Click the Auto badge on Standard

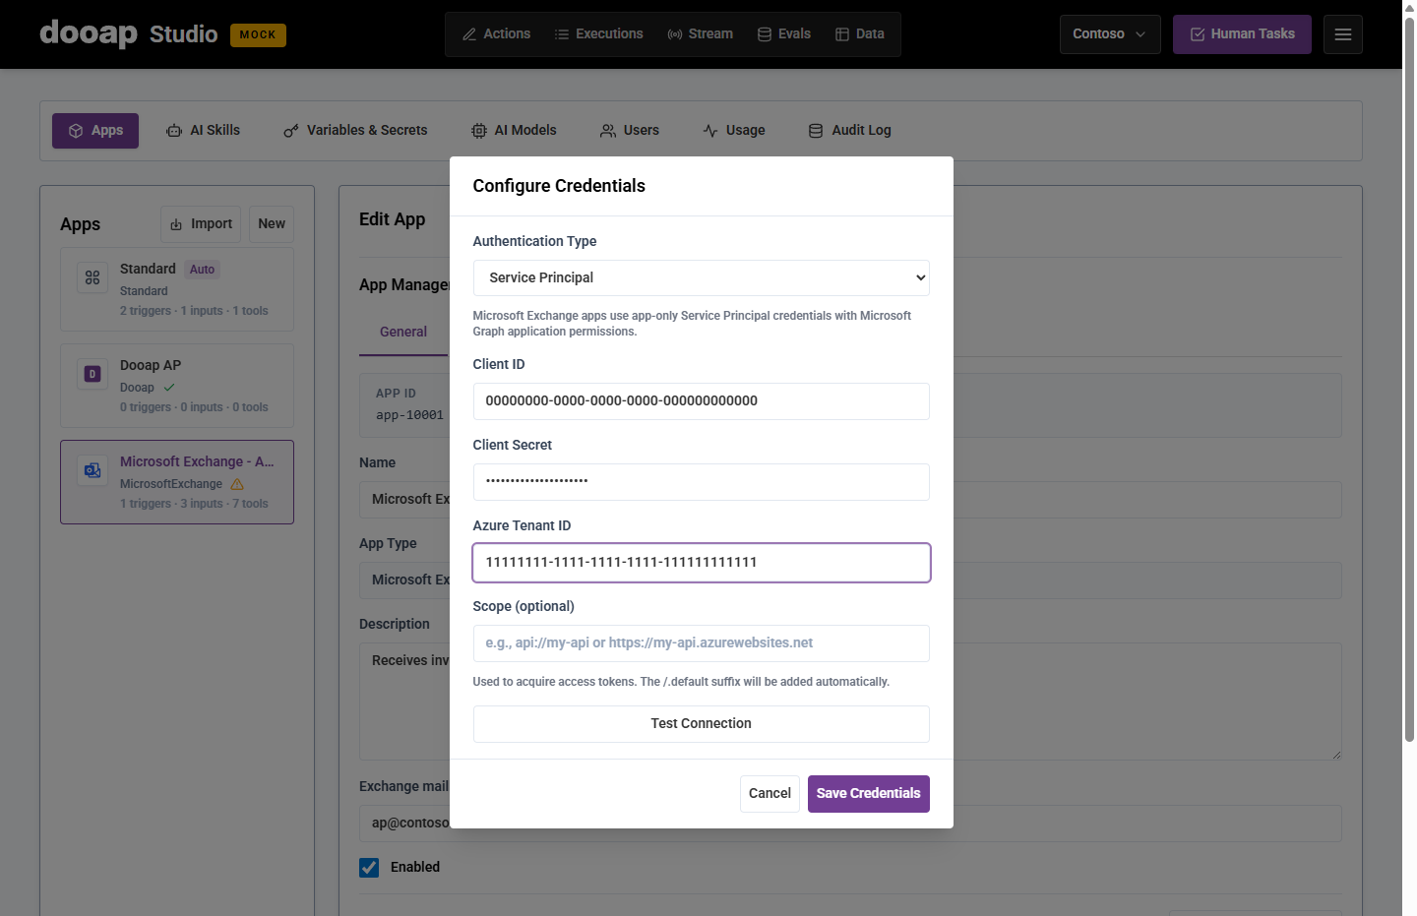tap(203, 270)
